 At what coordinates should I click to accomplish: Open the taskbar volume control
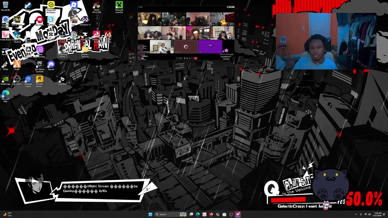point(369,214)
